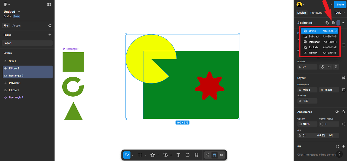The width and height of the screenshot is (347, 161).
Task: Toggle the Appearance visibility eye icon
Action: pyautogui.click(x=337, y=112)
